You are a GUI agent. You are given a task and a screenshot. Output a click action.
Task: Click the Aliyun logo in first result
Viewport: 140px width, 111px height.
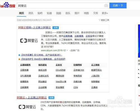pyautogui.click(x=29, y=41)
